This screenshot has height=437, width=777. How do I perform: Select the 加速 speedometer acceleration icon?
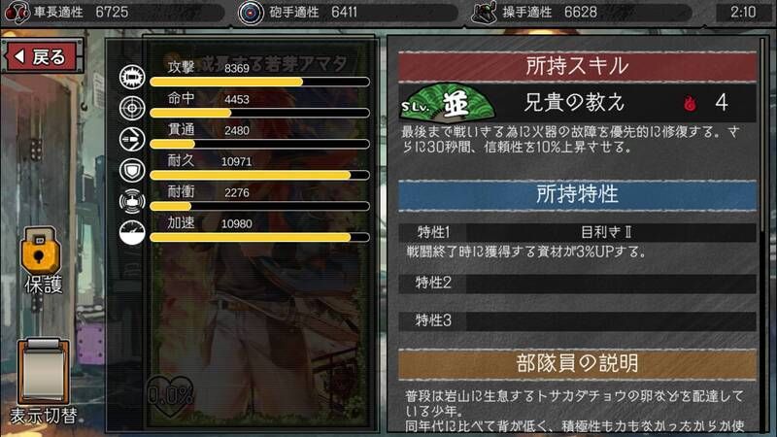(132, 232)
